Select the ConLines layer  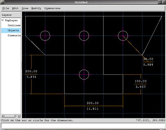[14, 25]
